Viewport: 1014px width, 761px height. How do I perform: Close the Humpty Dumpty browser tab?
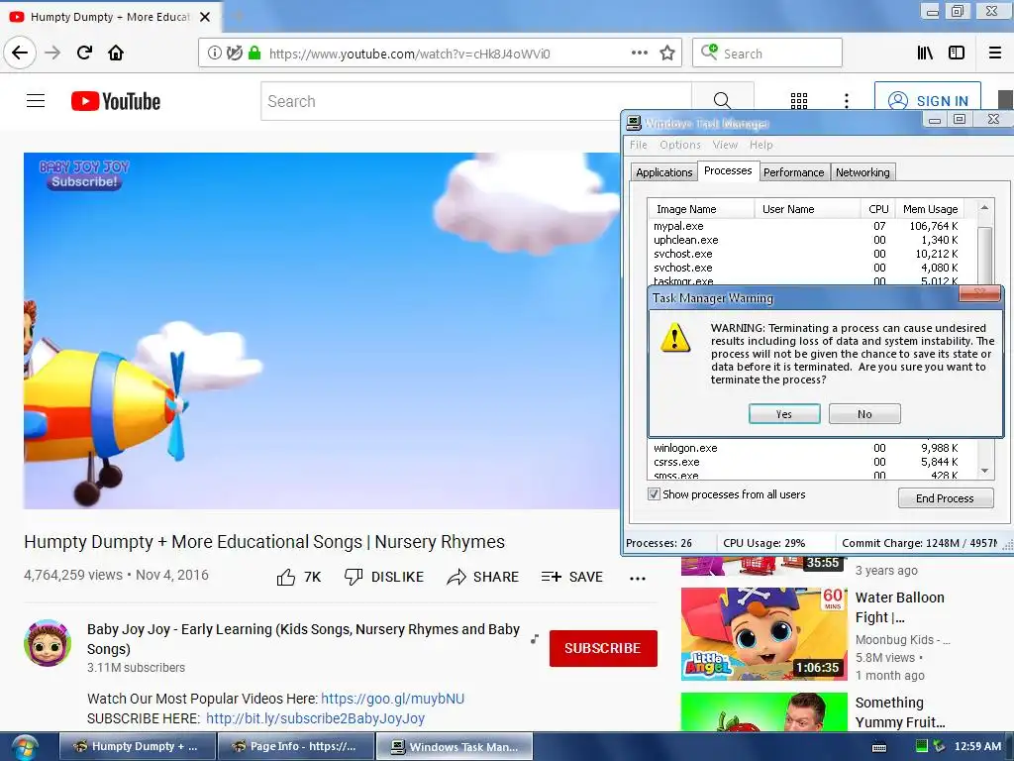tap(205, 17)
